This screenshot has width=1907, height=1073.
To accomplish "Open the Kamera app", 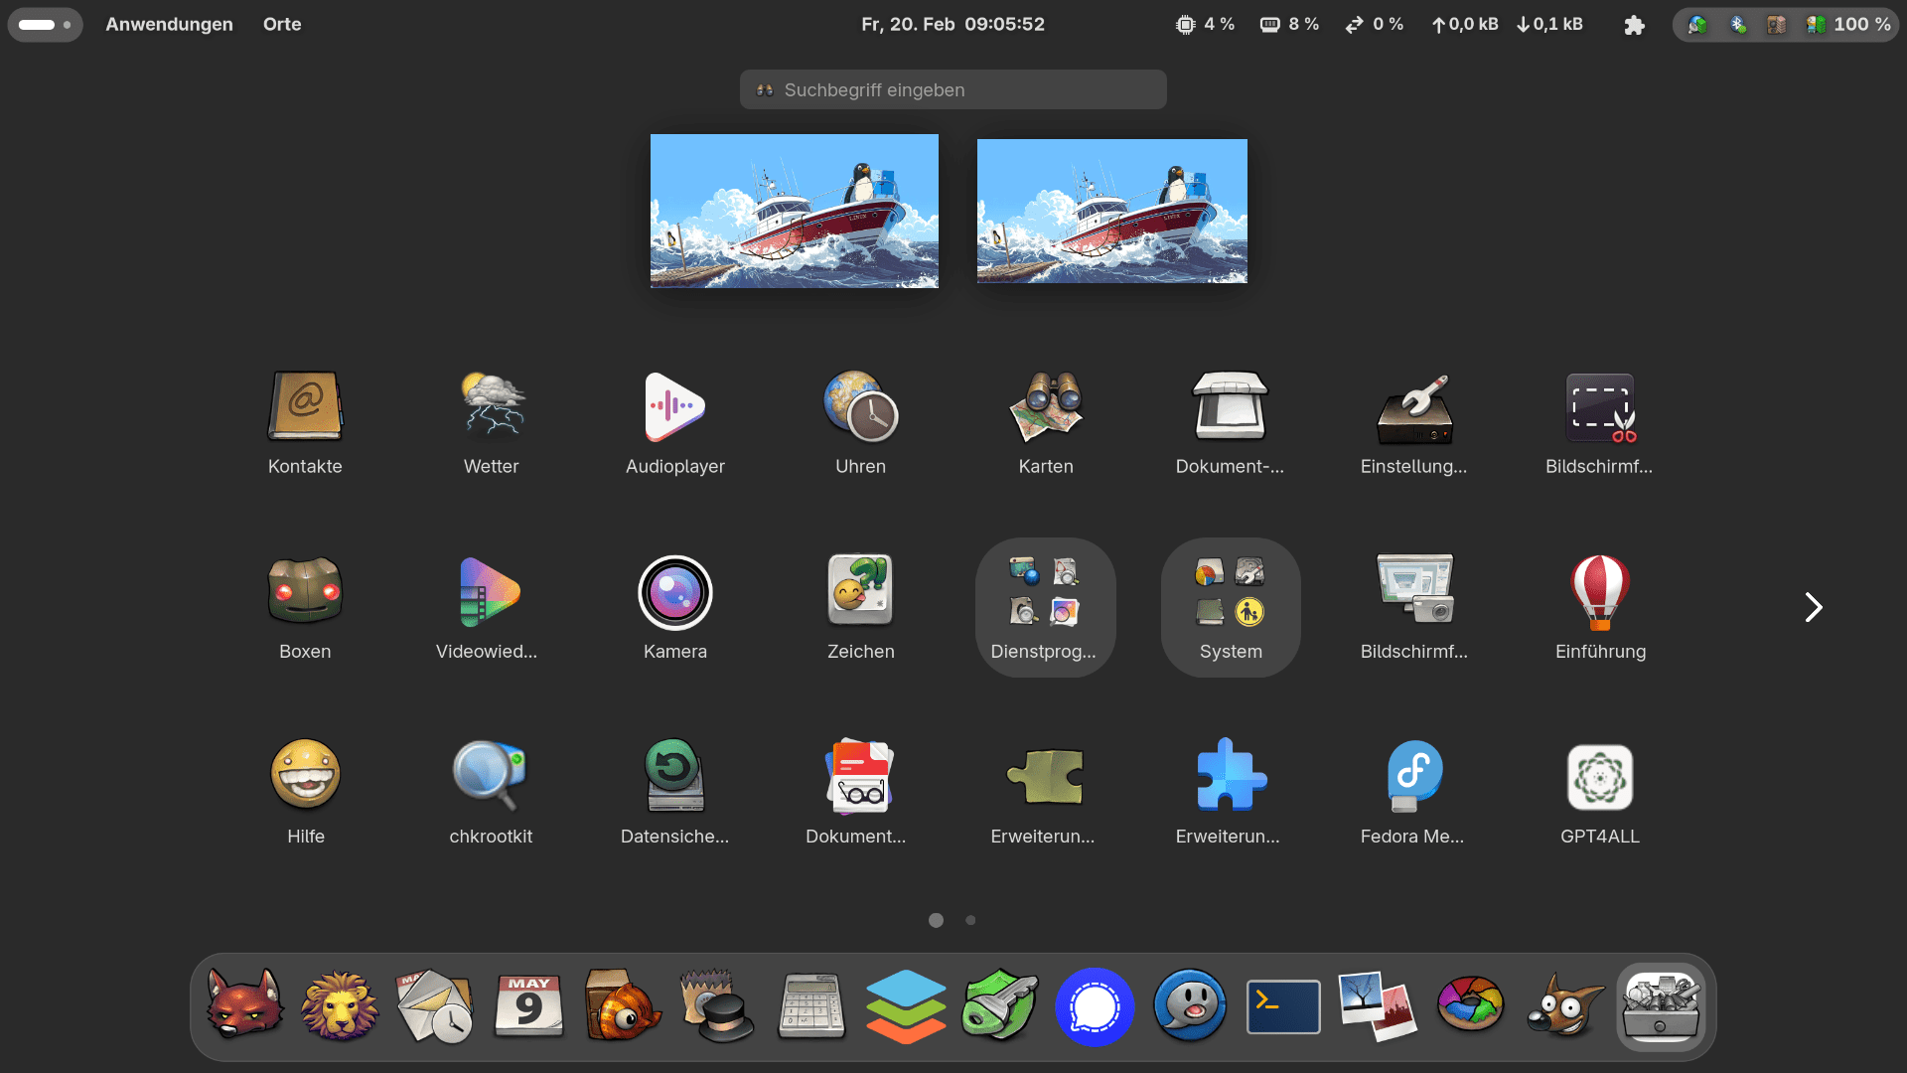I will (x=675, y=593).
